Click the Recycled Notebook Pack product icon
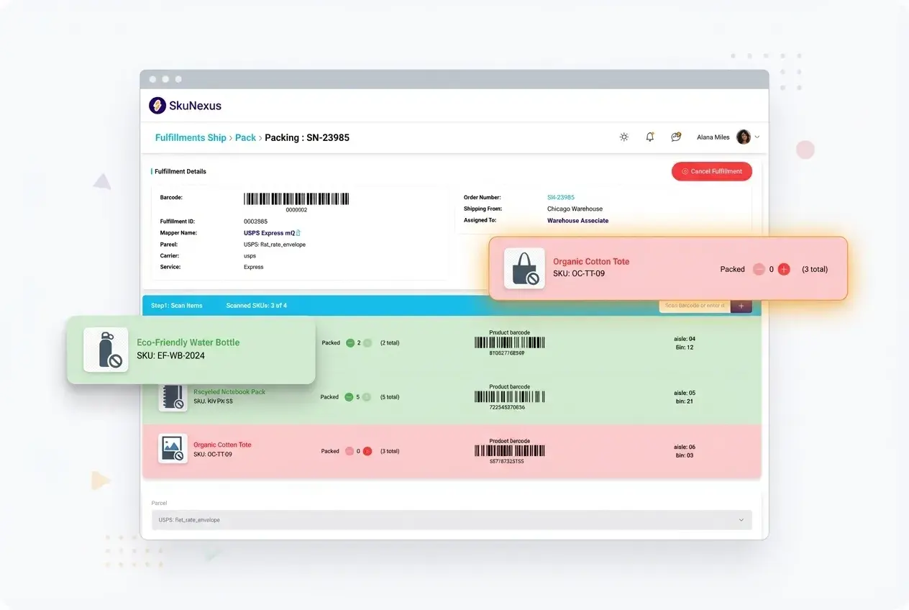Screen dimensions: 909x610 pyautogui.click(x=173, y=397)
